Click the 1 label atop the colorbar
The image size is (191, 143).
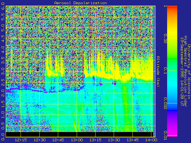(x=165, y=6)
